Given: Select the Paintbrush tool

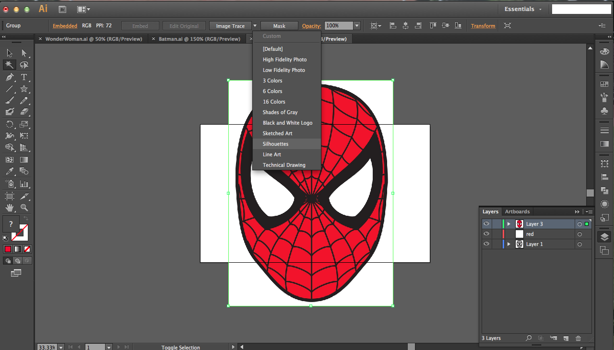Looking at the screenshot, I should coord(10,100).
